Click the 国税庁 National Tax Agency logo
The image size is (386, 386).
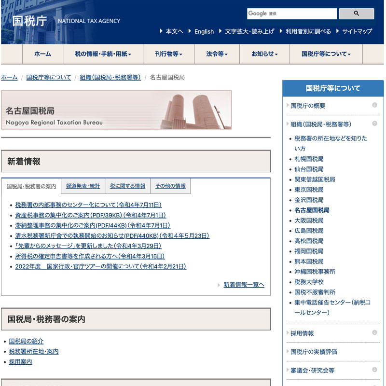click(x=66, y=21)
